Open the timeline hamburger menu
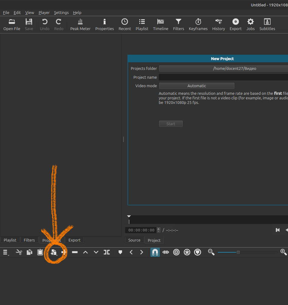The image size is (288, 305). 5,252
